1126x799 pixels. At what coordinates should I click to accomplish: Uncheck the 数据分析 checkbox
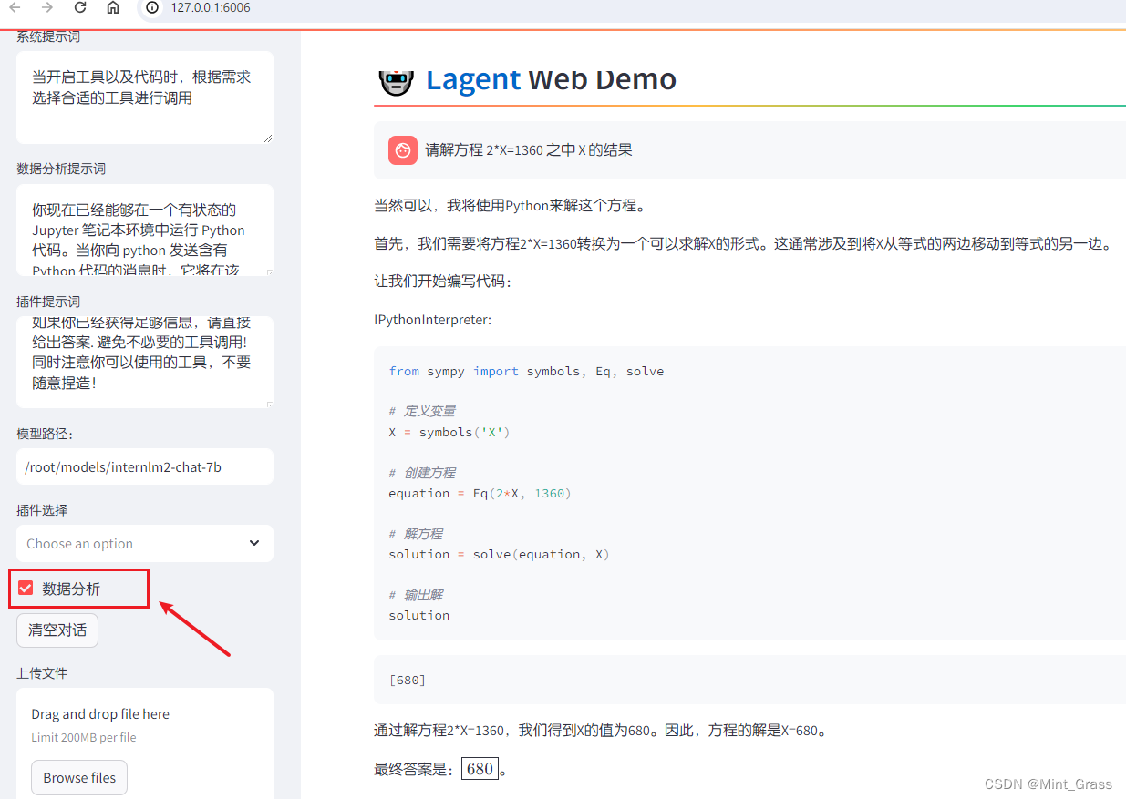coord(26,588)
